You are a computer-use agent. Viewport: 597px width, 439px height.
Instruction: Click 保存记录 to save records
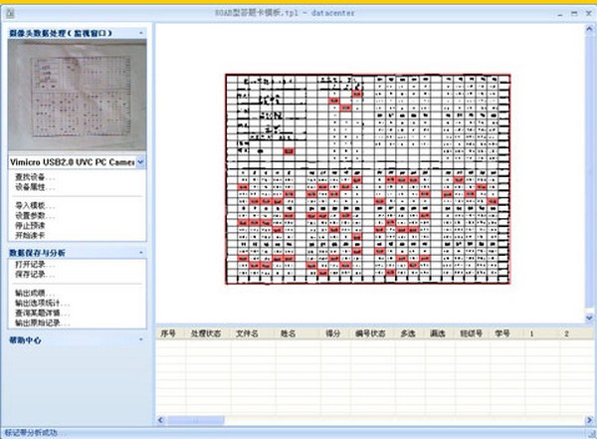(35, 275)
